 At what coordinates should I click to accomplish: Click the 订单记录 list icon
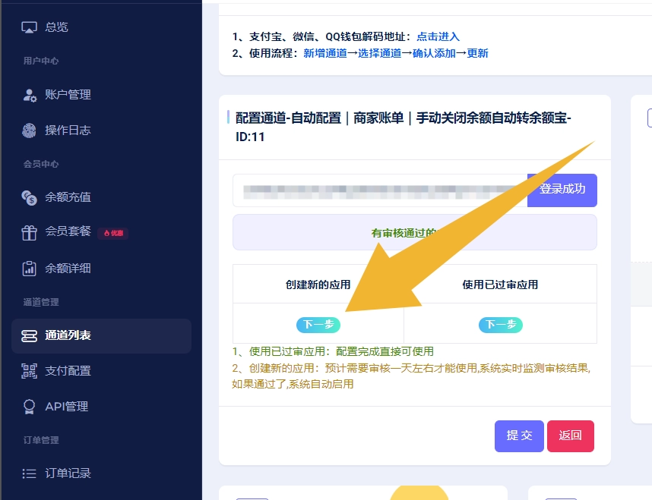[29, 473]
